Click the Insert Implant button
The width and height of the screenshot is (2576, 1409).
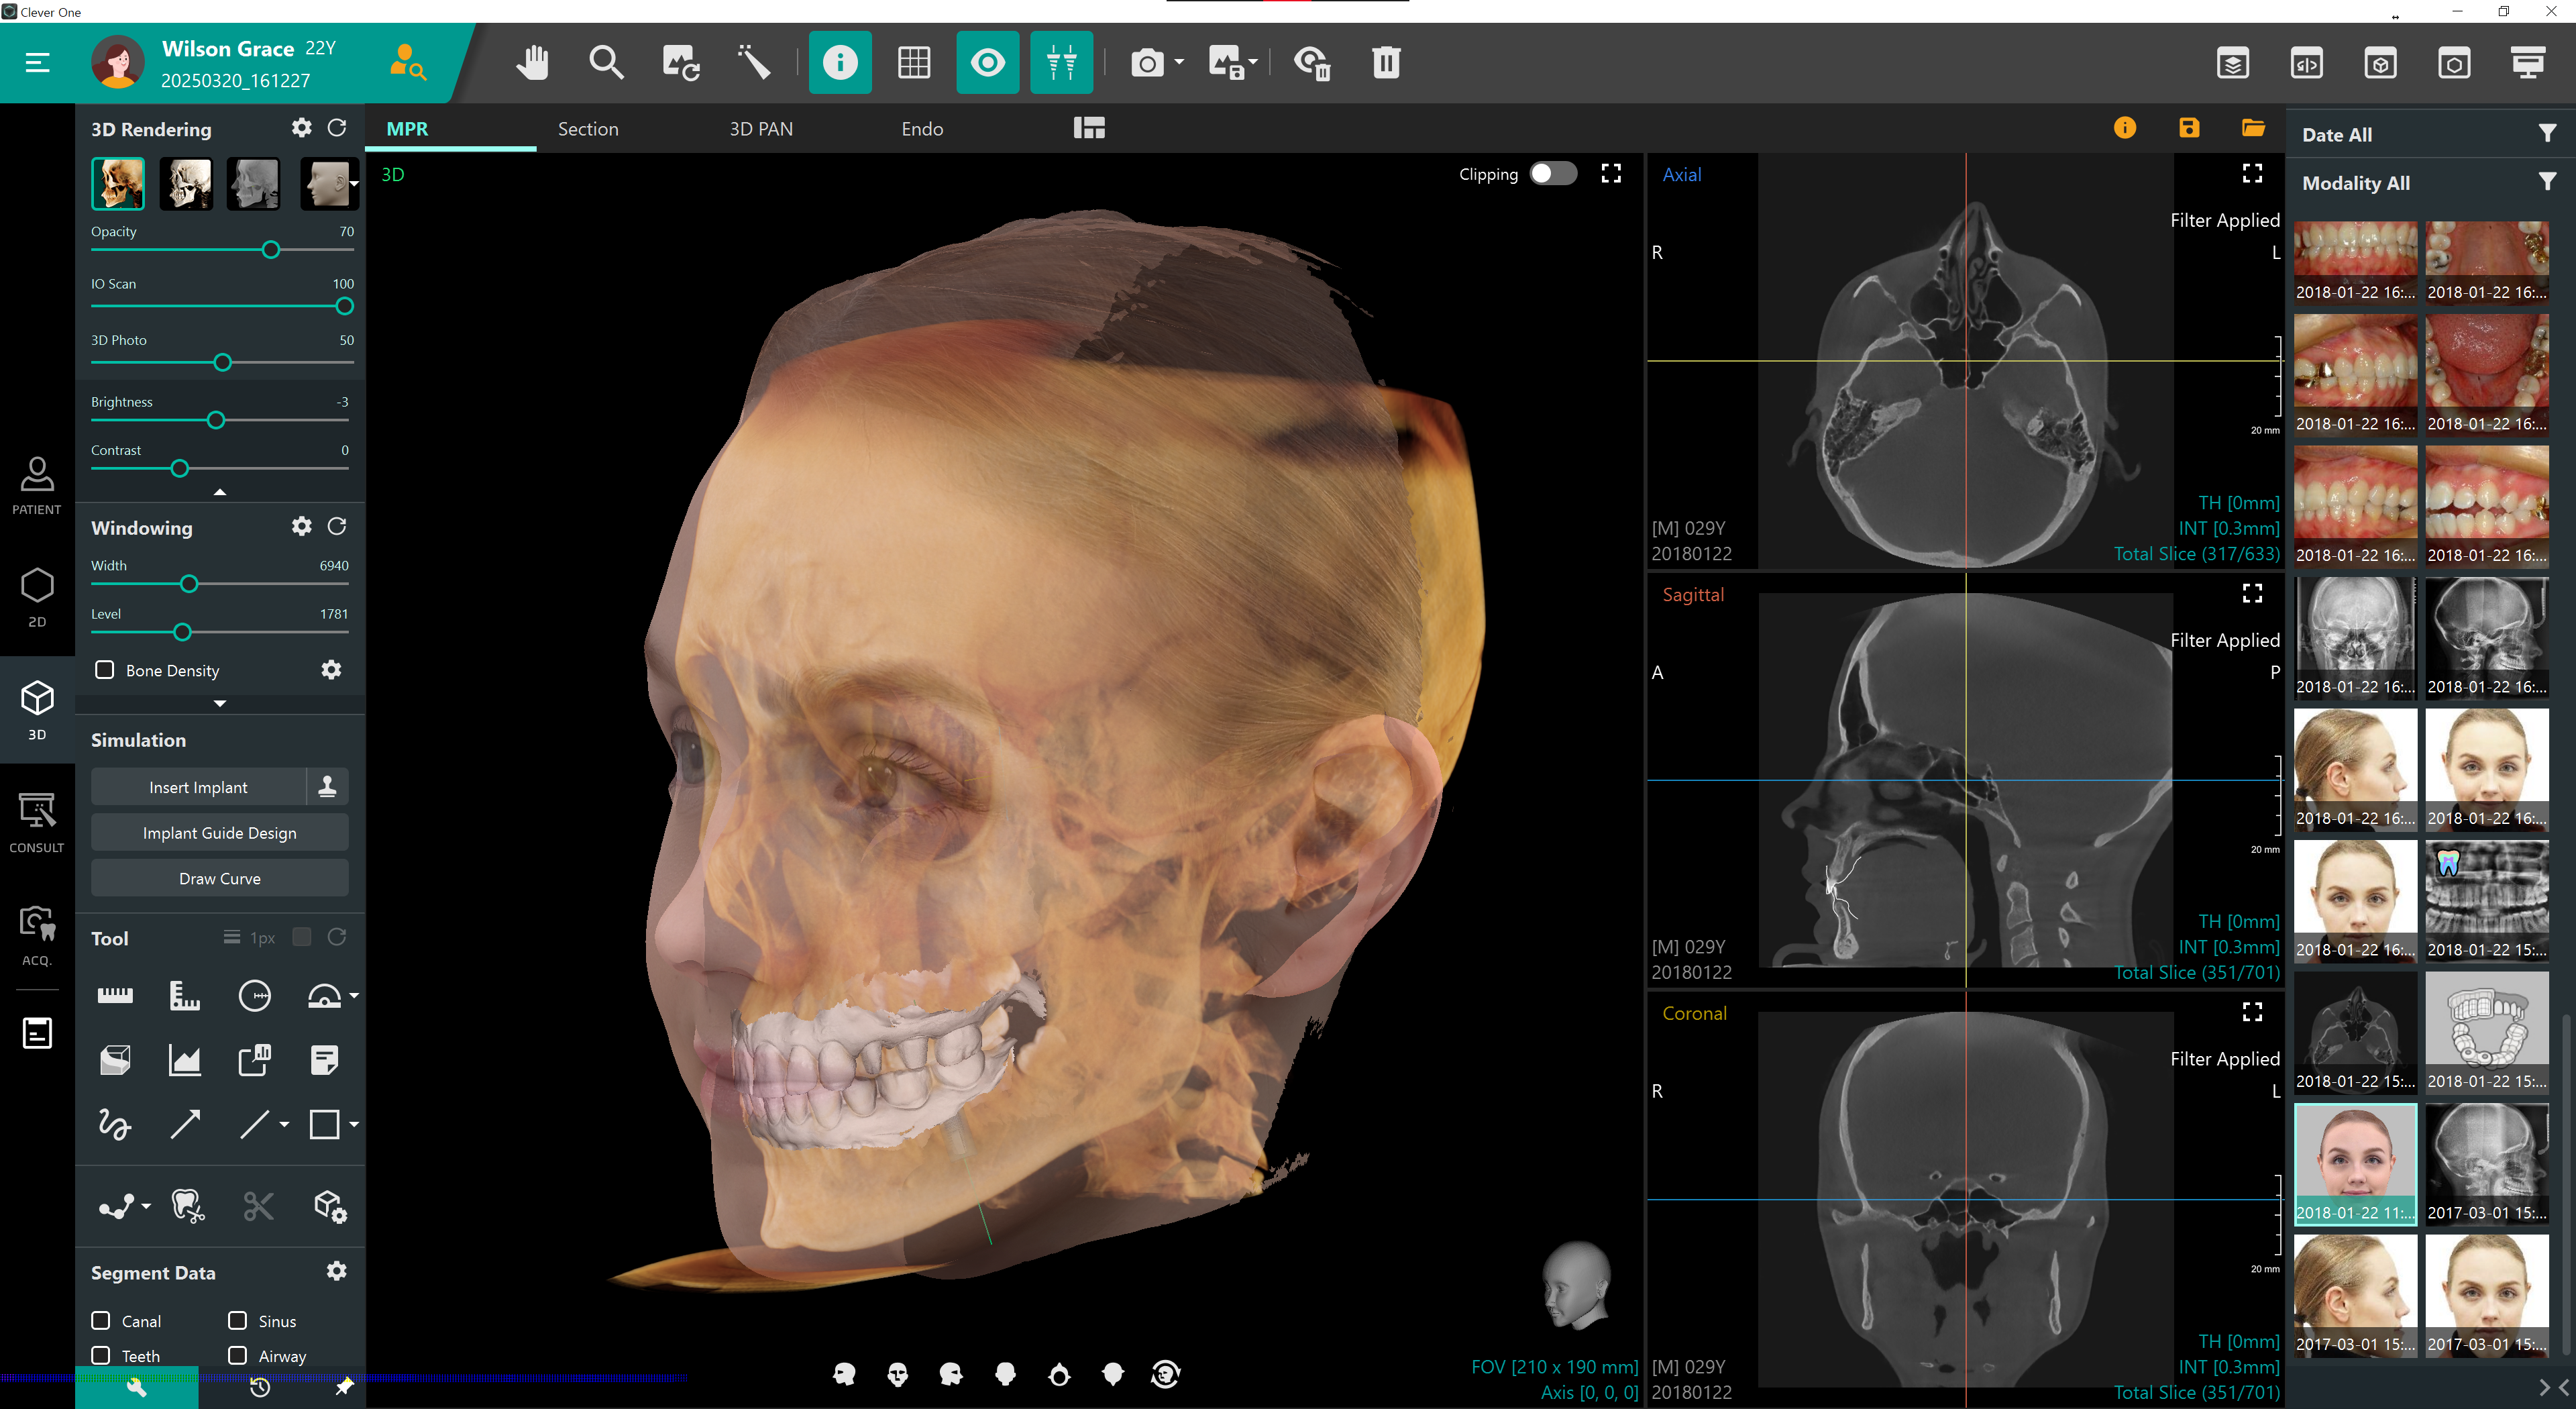(198, 787)
